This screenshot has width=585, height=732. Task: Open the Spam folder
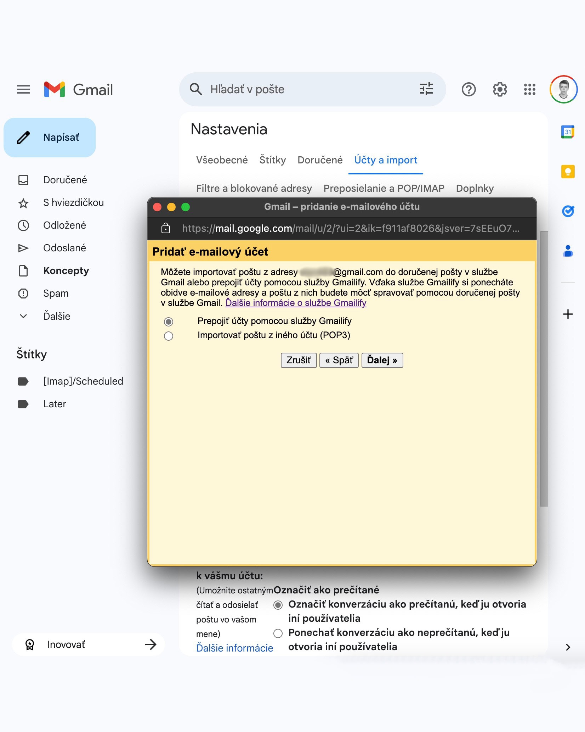click(x=56, y=293)
